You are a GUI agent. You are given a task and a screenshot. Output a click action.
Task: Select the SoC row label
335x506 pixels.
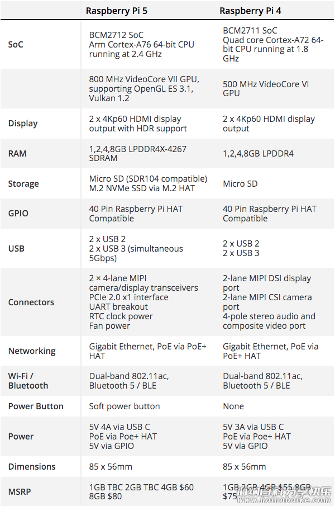click(16, 44)
